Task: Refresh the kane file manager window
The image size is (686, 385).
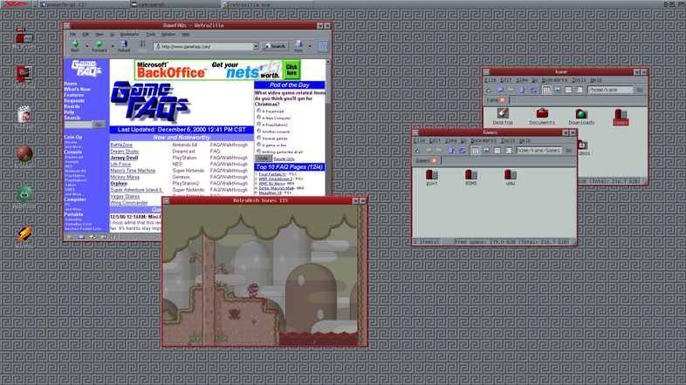Action: [533, 90]
